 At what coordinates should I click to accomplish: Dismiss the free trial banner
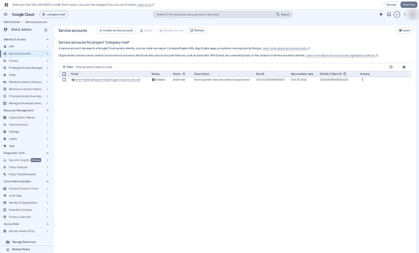[x=391, y=5]
